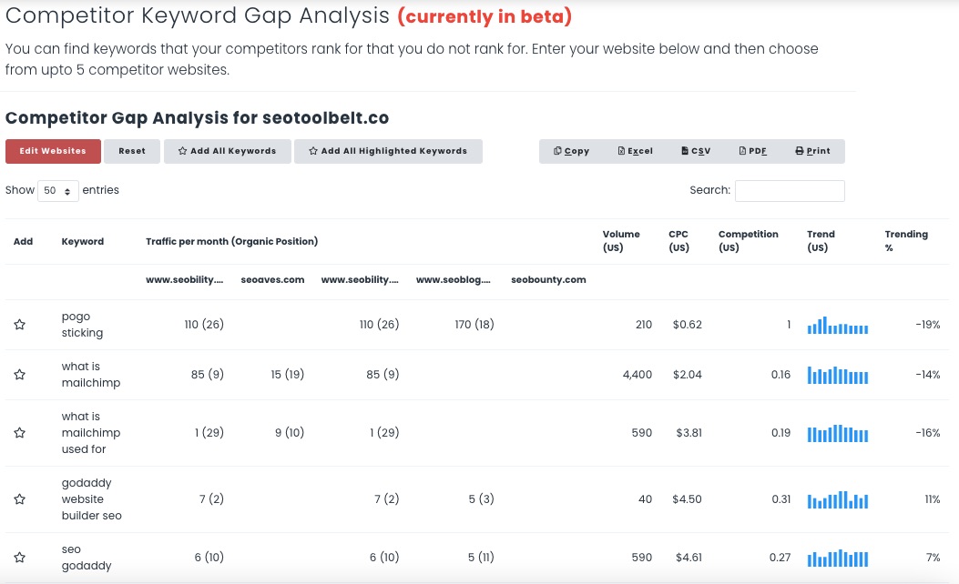Screen dimensions: 959x584
Task: Star the 'pogo sticking' keyword
Action: [20, 325]
